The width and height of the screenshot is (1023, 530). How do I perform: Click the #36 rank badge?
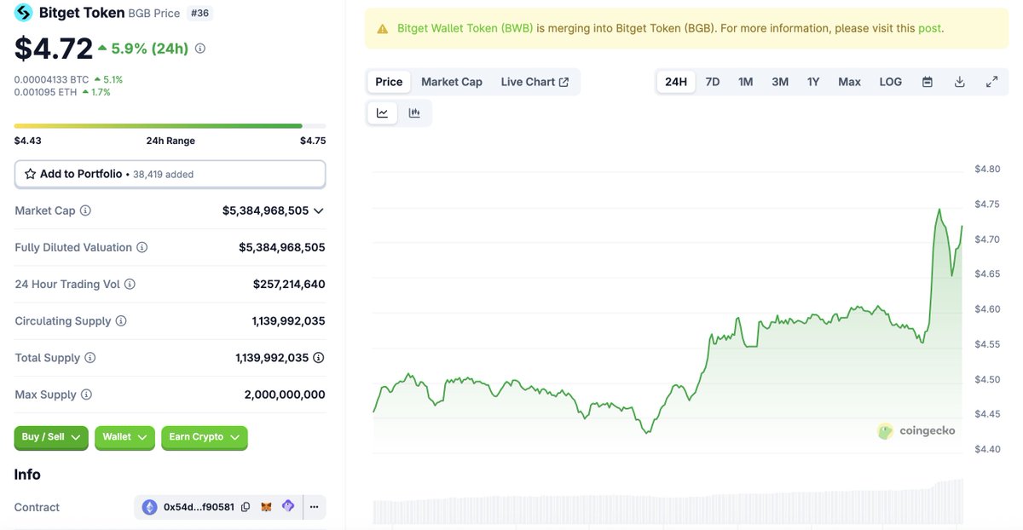point(199,14)
